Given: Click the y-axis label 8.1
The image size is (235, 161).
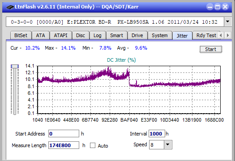Looking at the screenshot, I should pyautogui.click(x=31, y=86).
